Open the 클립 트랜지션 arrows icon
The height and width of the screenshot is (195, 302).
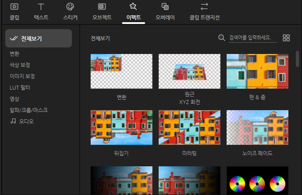click(204, 7)
